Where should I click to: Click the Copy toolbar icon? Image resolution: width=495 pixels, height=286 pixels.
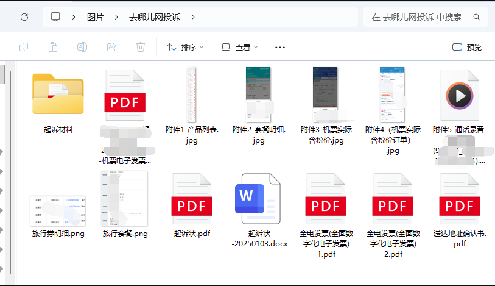tap(24, 47)
